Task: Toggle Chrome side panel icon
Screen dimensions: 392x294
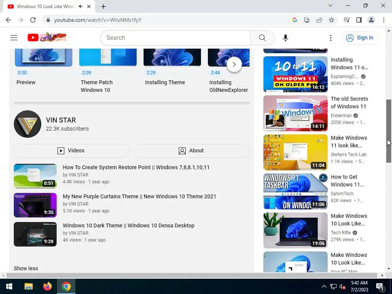Action: pos(359,20)
